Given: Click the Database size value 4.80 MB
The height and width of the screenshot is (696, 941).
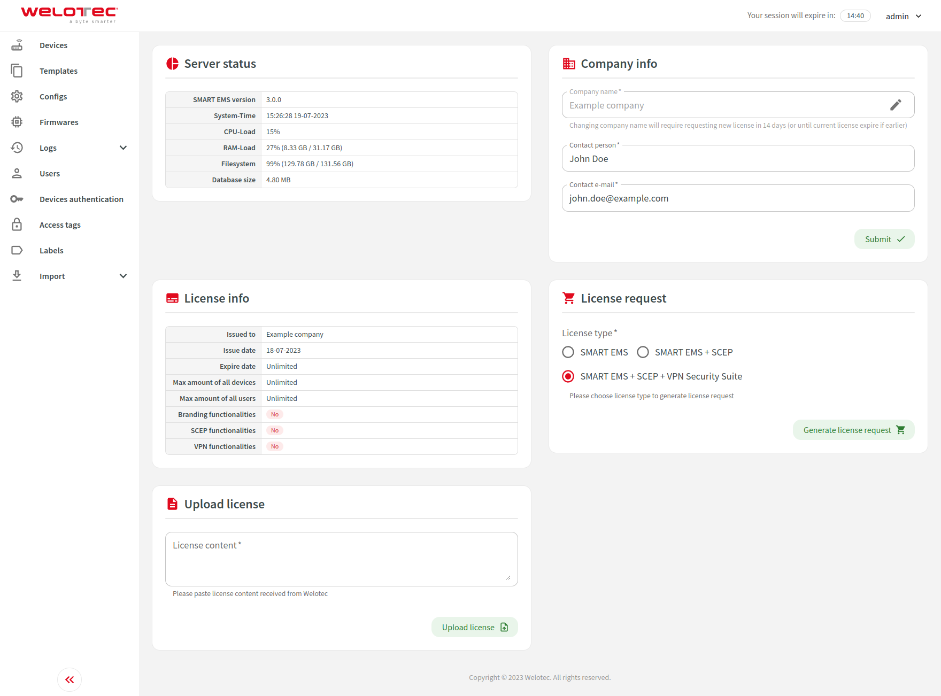Looking at the screenshot, I should click(279, 180).
